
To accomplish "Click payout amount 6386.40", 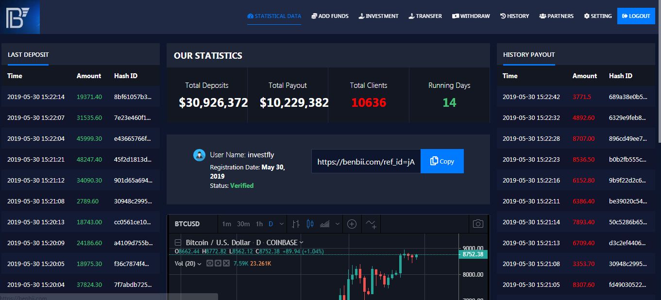I will coord(583,201).
